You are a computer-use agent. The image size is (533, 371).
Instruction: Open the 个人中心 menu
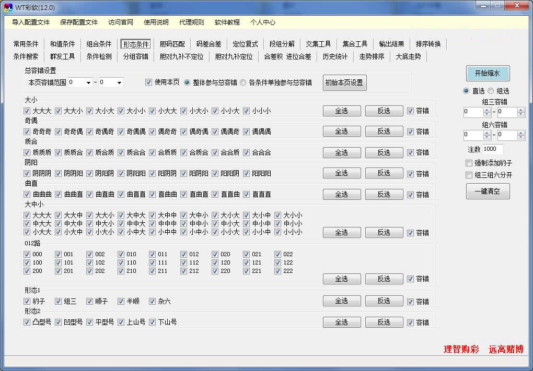(x=262, y=22)
